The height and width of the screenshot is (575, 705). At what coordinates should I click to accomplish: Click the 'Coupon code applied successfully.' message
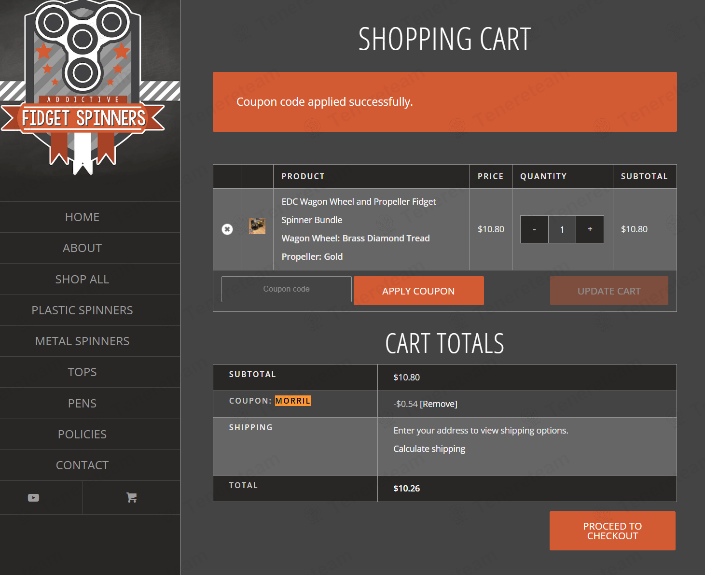pos(325,102)
